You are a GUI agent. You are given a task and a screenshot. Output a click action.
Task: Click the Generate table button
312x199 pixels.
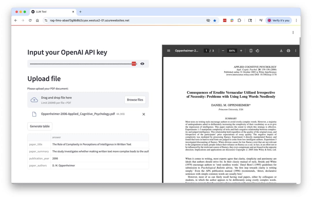[x=40, y=126]
